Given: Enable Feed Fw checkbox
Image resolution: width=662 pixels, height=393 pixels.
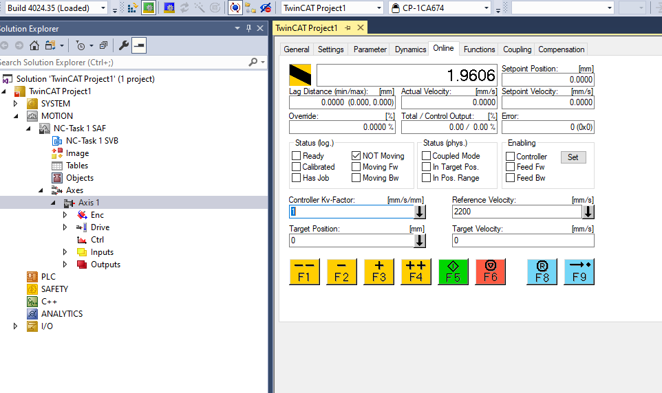Looking at the screenshot, I should point(510,167).
